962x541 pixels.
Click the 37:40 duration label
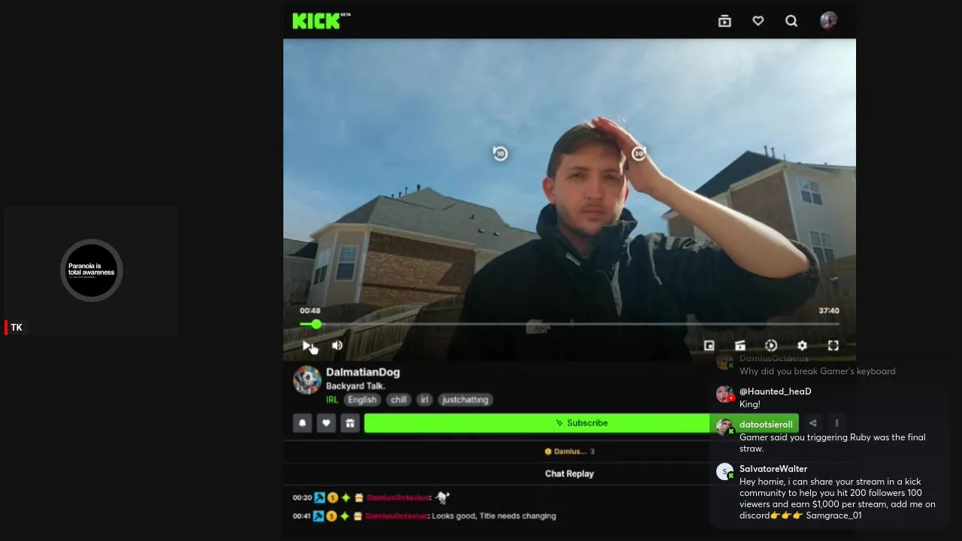[x=829, y=310]
